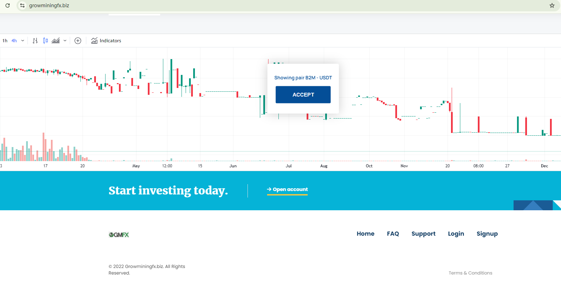Image resolution: width=561 pixels, height=291 pixels.
Task: Select the Bars chart style icon
Action: tap(35, 41)
